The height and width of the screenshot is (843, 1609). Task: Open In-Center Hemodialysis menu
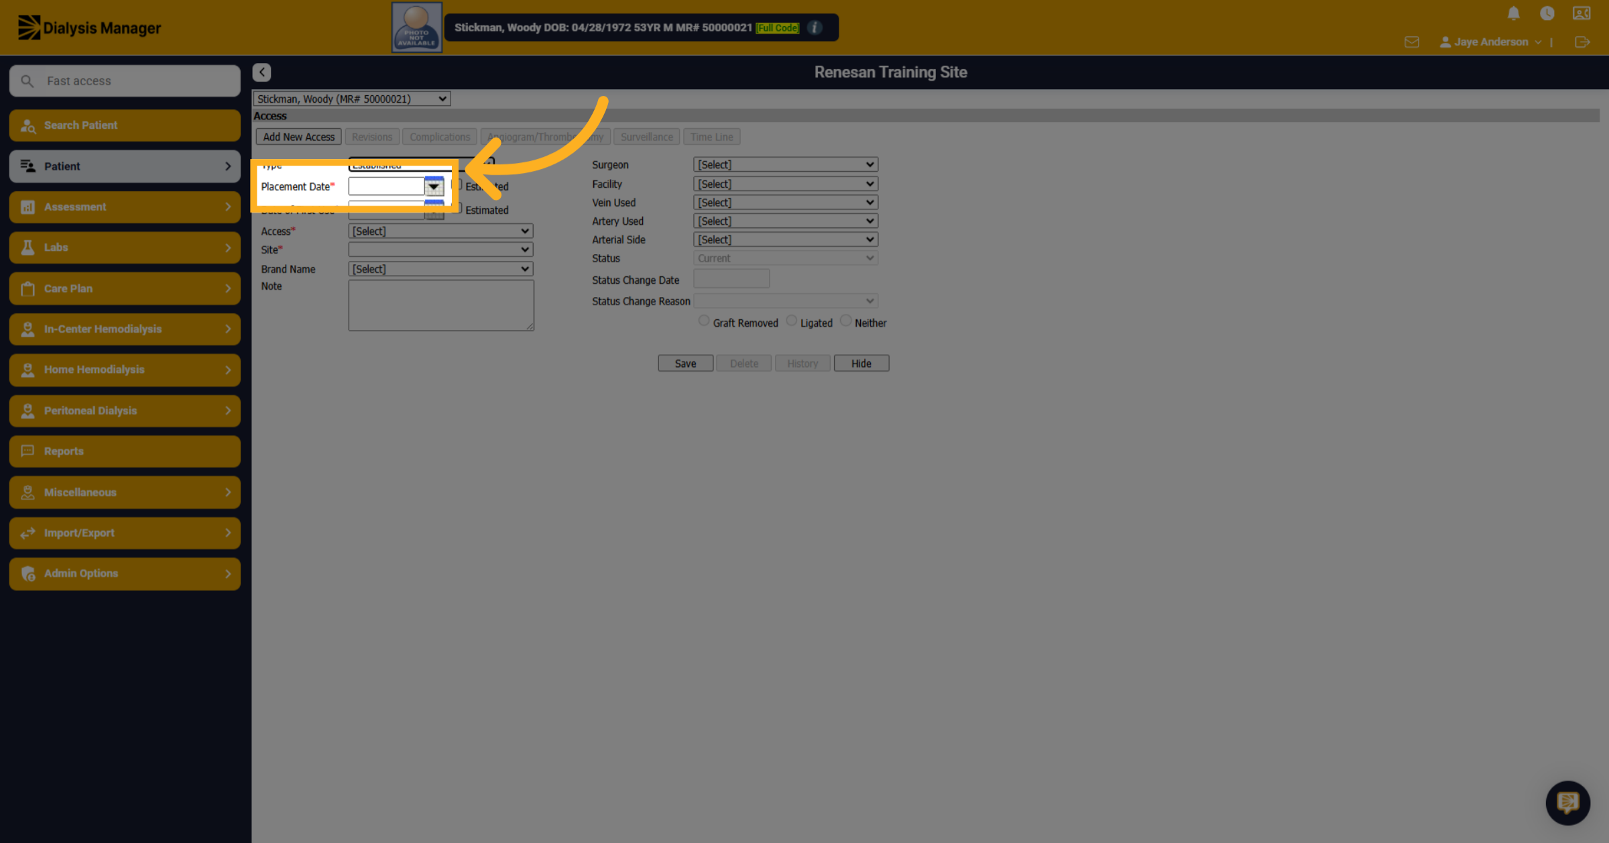point(125,329)
